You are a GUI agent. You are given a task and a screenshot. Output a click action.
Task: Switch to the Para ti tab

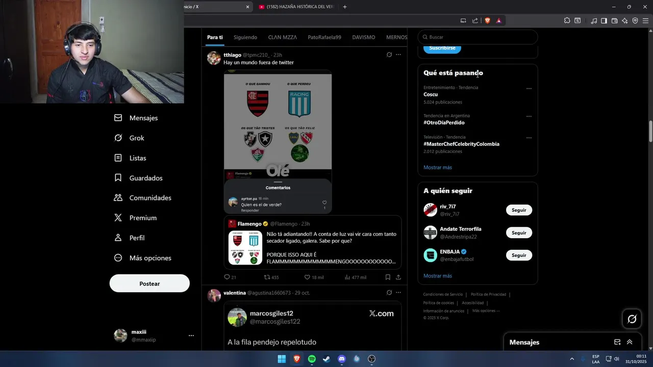pos(215,37)
